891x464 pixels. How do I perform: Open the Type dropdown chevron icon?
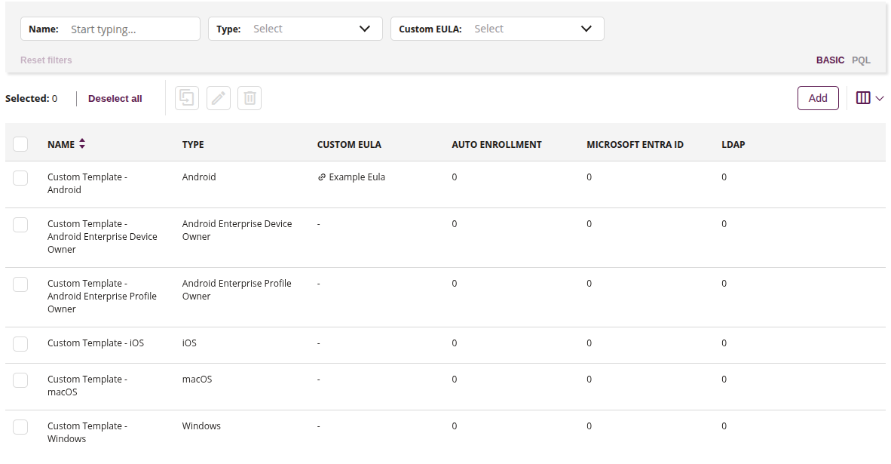click(367, 28)
